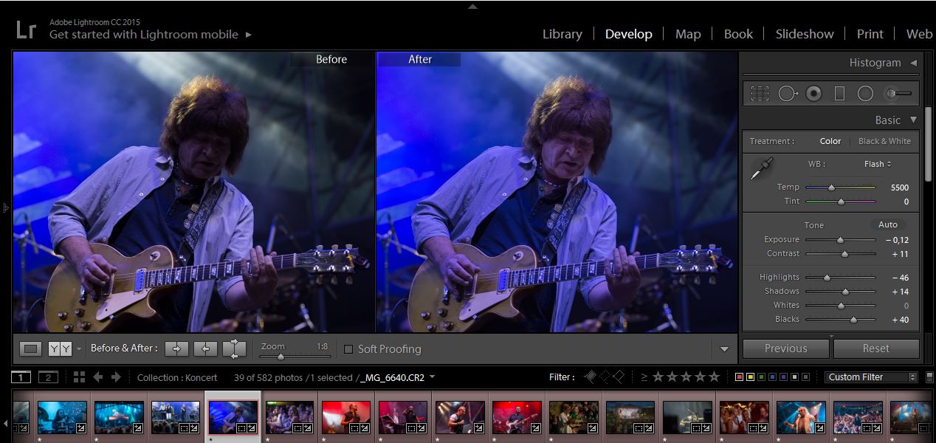Image resolution: width=936 pixels, height=443 pixels.
Task: Select the Crop Overlay tool
Action: pos(760,93)
